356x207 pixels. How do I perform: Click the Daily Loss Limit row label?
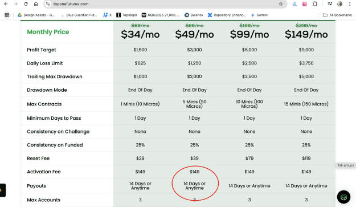tap(45, 63)
